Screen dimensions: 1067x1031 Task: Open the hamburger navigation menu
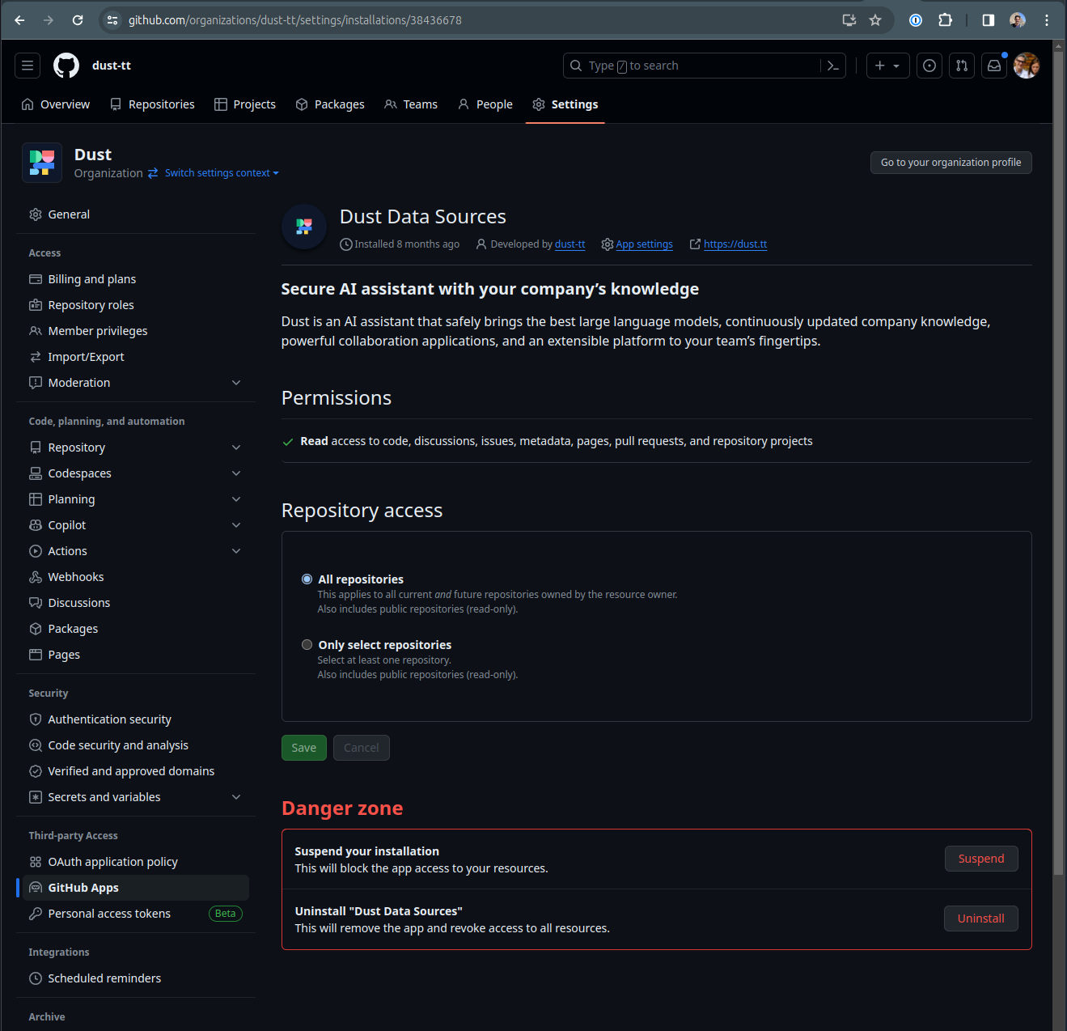(x=28, y=66)
